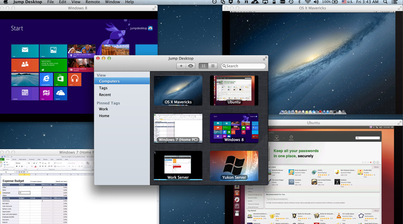Click the Mail tile on Windows 8 Start
403x224 pixels.
[x=25, y=51]
